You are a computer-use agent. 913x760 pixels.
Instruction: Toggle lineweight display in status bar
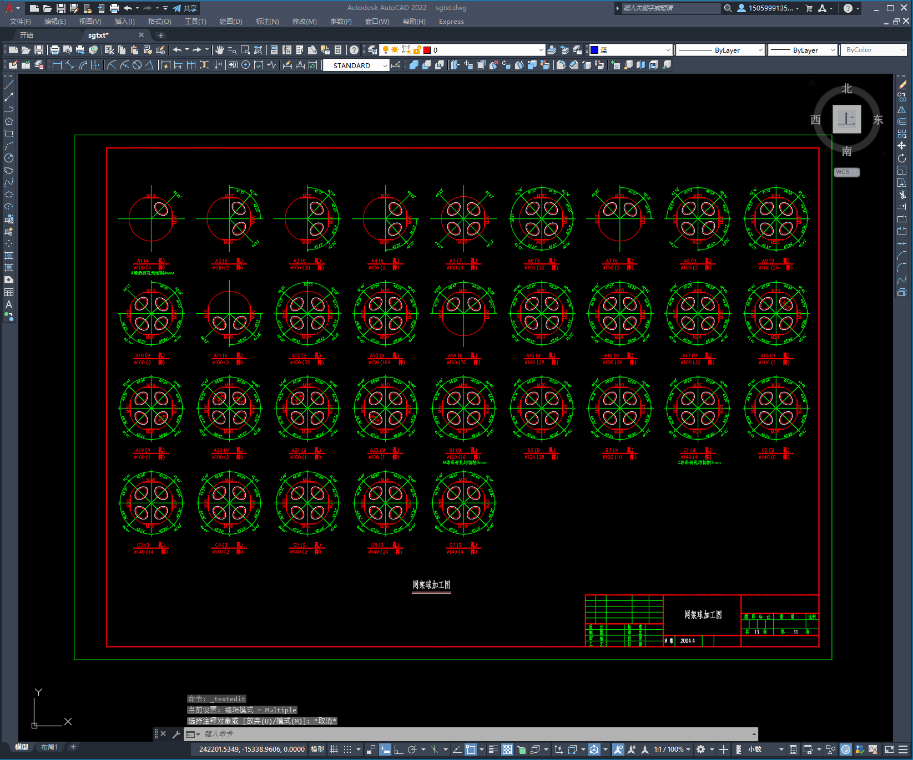pyautogui.click(x=493, y=749)
